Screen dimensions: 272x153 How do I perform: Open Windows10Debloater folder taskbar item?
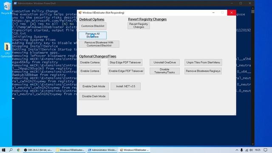[70, 150]
